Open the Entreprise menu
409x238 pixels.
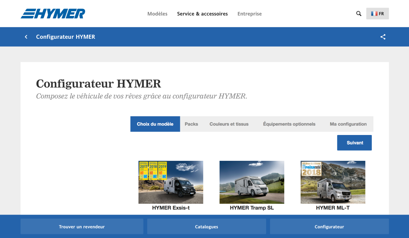pyautogui.click(x=249, y=14)
